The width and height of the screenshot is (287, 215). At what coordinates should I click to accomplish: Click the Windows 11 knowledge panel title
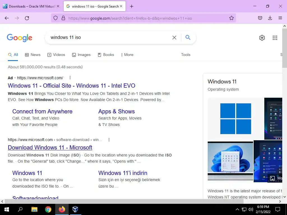click(x=222, y=81)
